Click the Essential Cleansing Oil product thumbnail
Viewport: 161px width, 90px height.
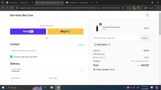coord(97,28)
